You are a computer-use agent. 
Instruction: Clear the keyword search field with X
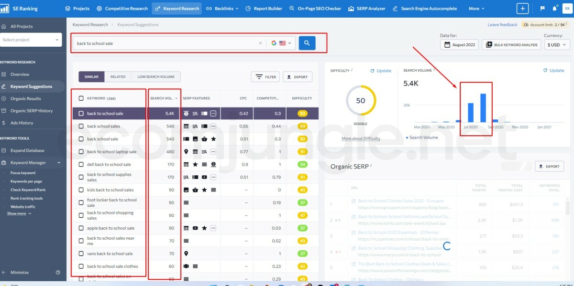point(260,43)
